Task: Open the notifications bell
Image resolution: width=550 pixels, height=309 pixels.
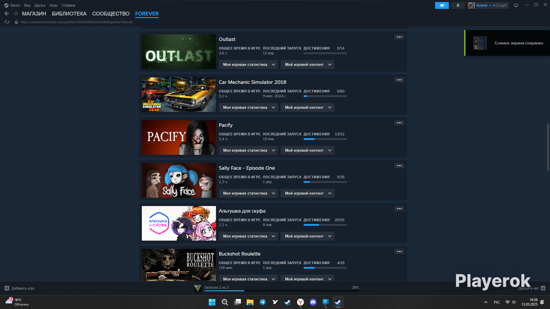Action: point(458,5)
